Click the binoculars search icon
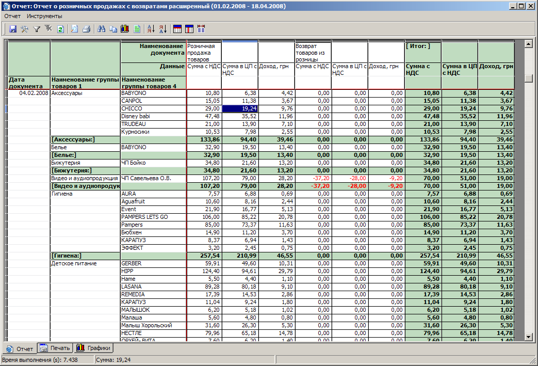Image resolution: width=538 pixels, height=366 pixels. coord(102,29)
